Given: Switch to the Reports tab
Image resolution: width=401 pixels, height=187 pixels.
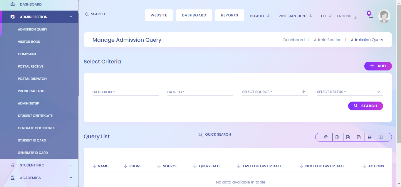Looking at the screenshot, I should pos(229,15).
